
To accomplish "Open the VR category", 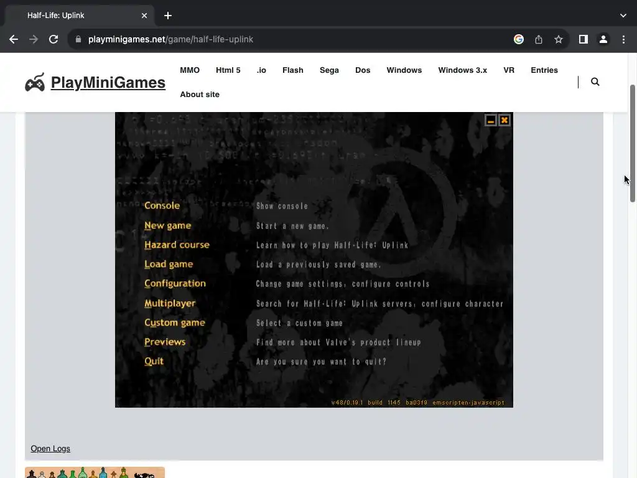I will pyautogui.click(x=509, y=70).
